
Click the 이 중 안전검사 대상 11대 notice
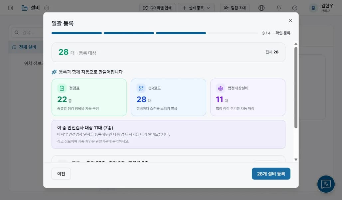click(168, 134)
